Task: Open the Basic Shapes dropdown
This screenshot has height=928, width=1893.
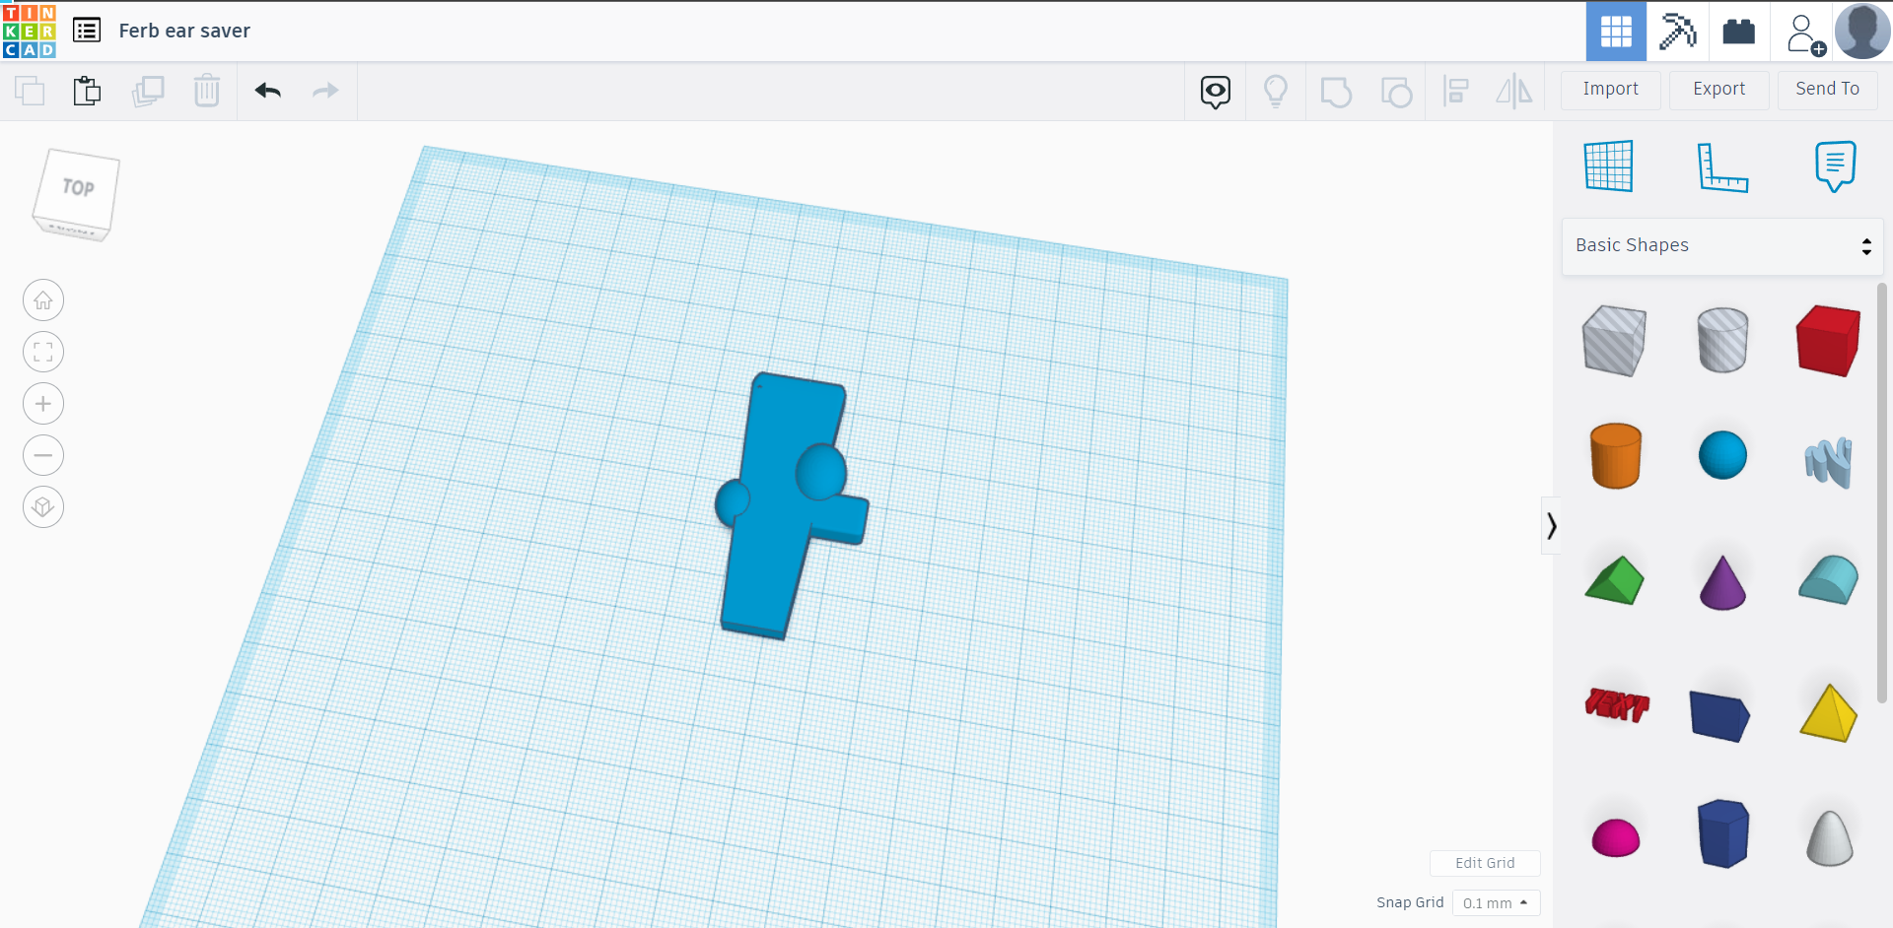Action: point(1721,245)
